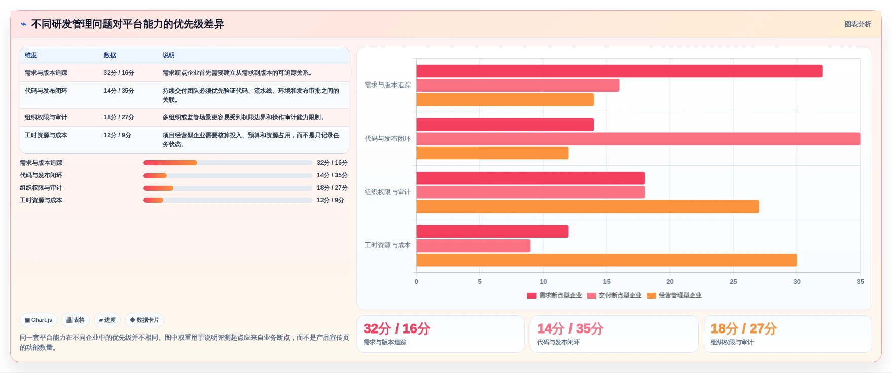Screen dimensions: 892x373
Task: Click the 14分 / 35分 data card
Action: 614,334
